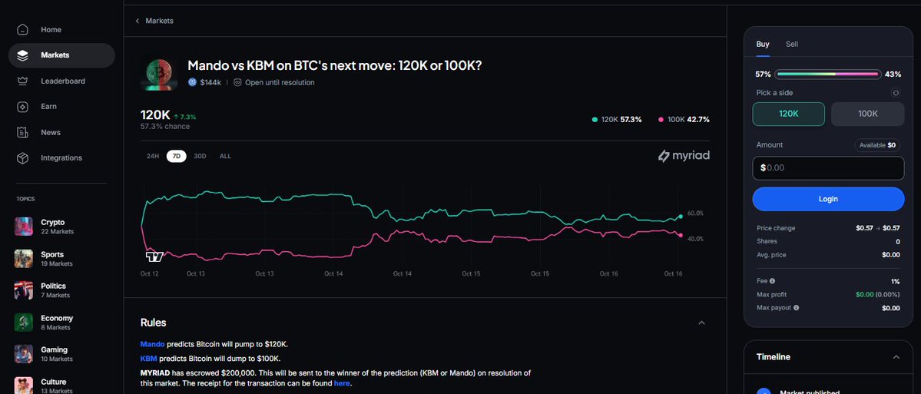The height and width of the screenshot is (394, 921).
Task: Open the Gaming topic thumbnail
Action: [x=24, y=353]
